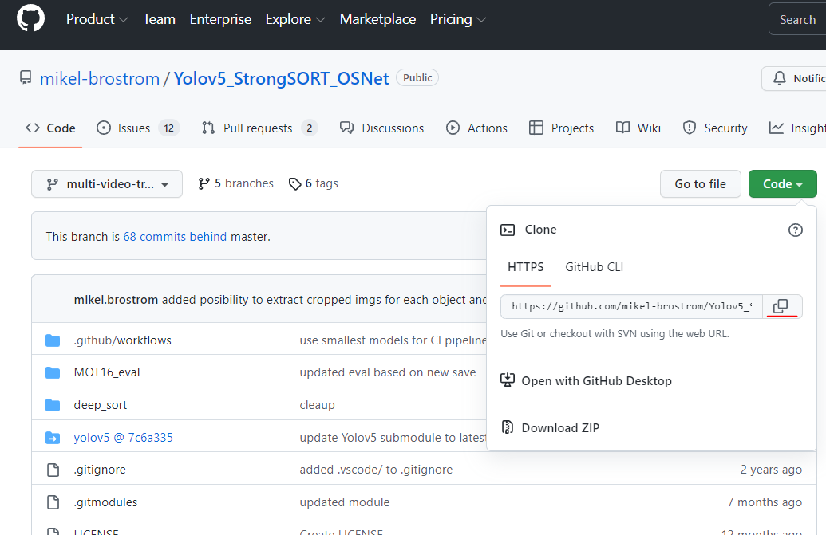Click the notification bell icon
Image resolution: width=826 pixels, height=535 pixels.
click(x=779, y=78)
